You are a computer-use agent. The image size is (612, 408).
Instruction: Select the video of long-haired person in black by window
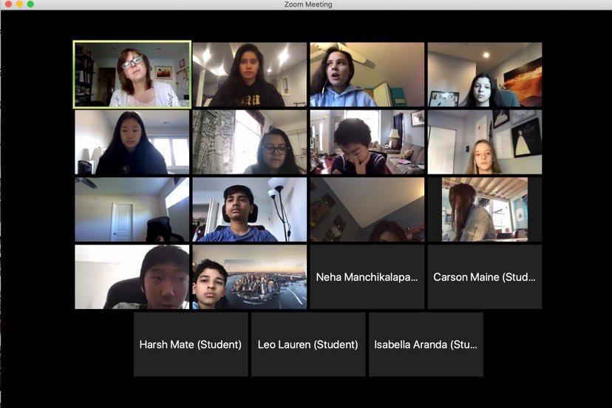(132, 142)
